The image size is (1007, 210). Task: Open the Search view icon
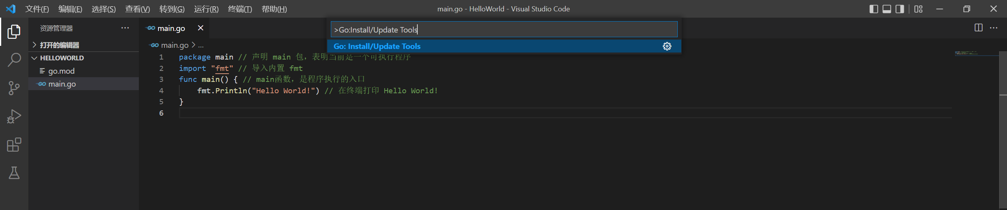[14, 60]
